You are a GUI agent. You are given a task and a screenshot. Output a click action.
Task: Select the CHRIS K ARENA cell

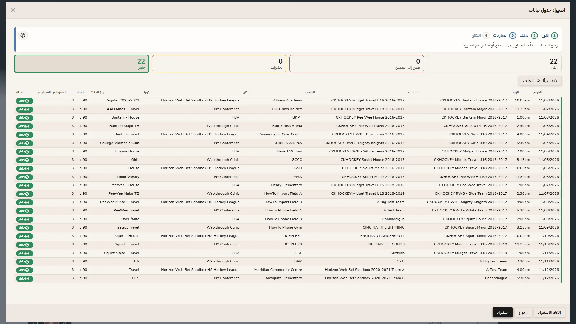[x=288, y=143]
